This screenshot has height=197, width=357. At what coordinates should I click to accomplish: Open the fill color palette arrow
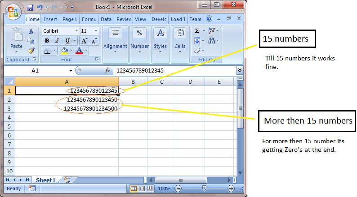point(71,51)
